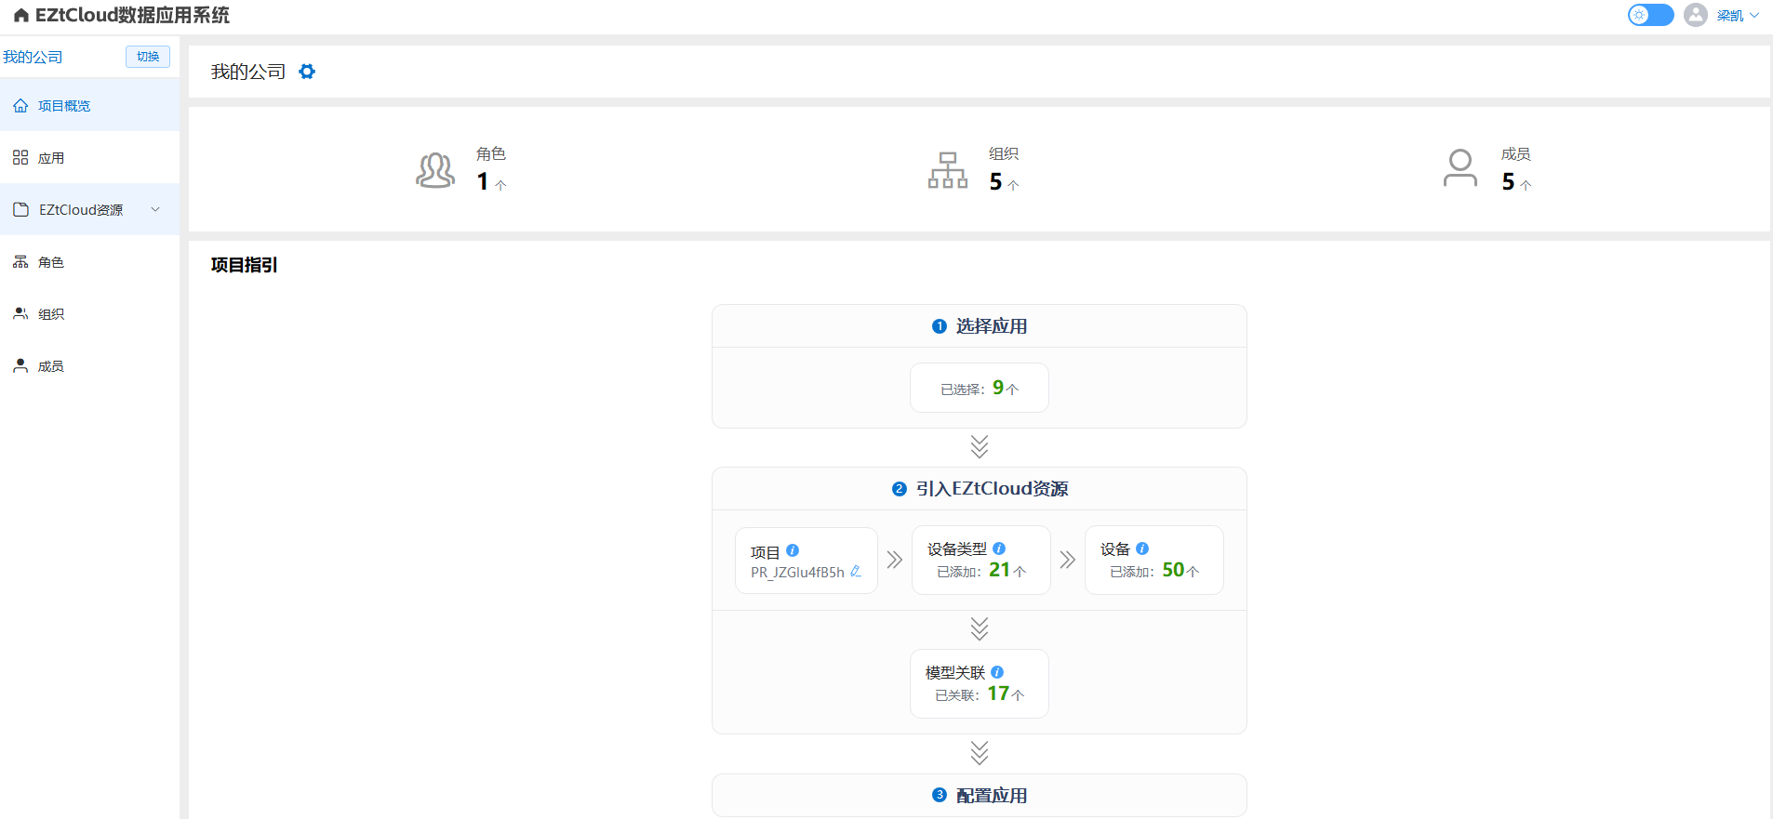The image size is (1773, 819).
Task: Go to 角色 in the sidebar
Action: tap(51, 262)
